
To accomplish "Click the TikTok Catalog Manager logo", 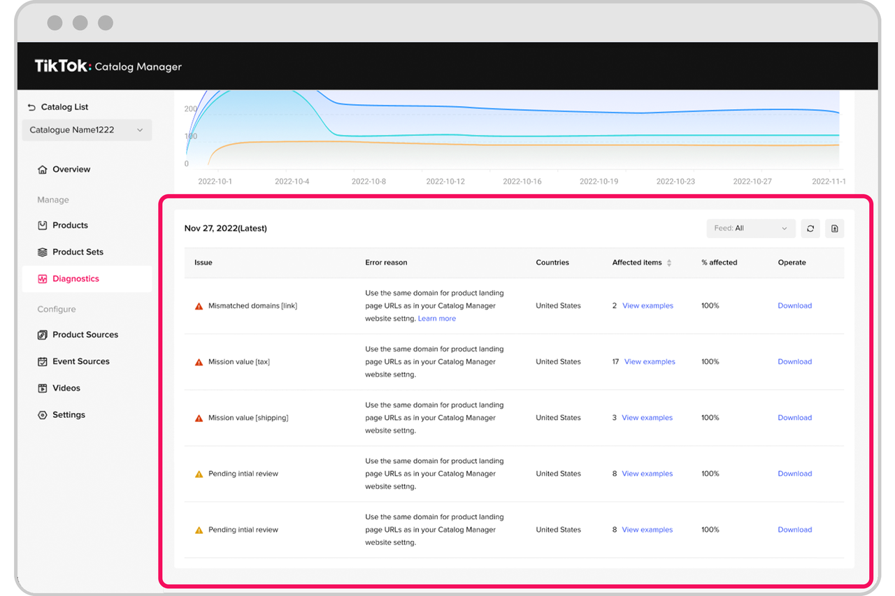I will 108,66.
